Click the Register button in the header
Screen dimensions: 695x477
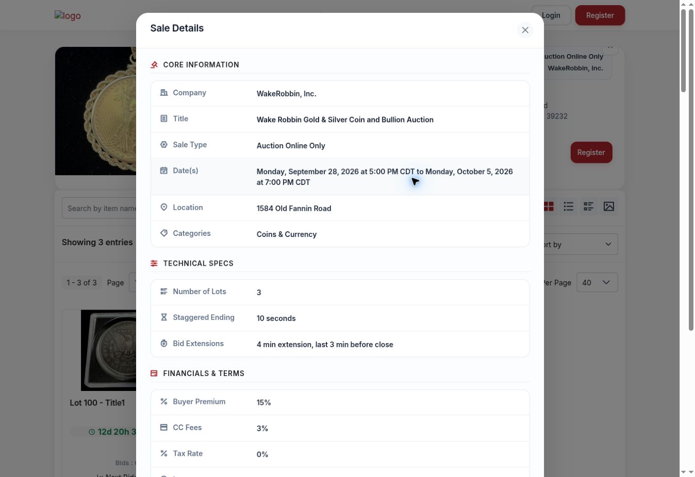click(x=600, y=15)
